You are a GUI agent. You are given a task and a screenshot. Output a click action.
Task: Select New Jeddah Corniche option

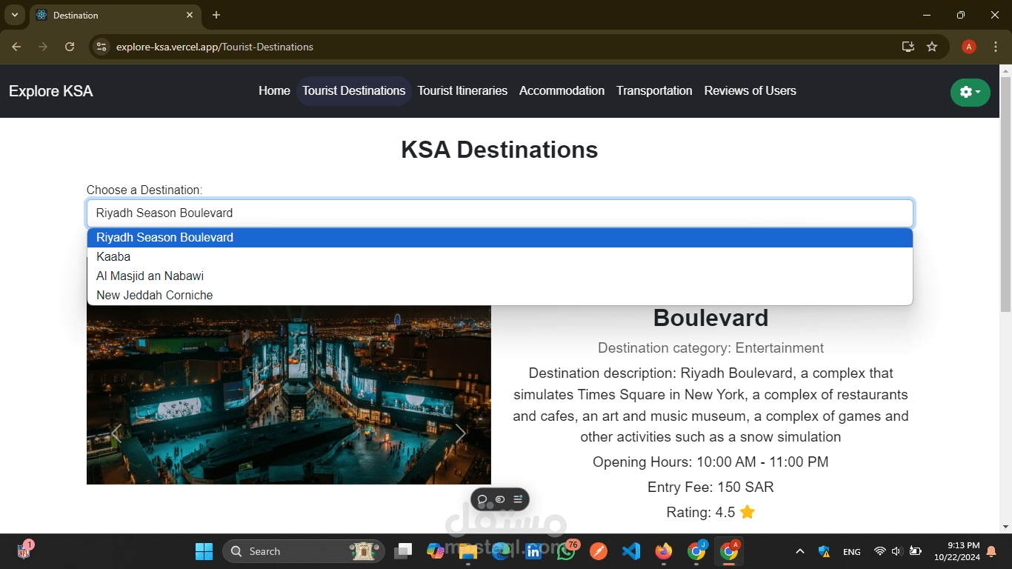point(500,295)
